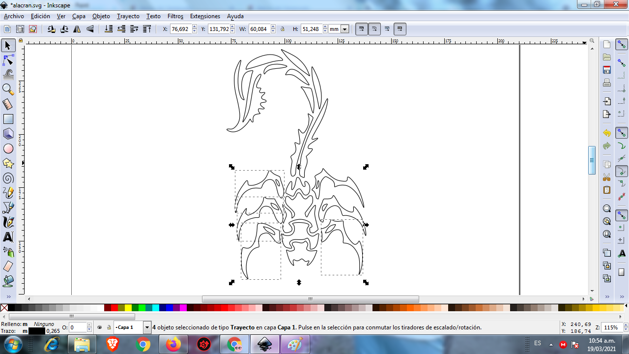
Task: Lower selection one step
Action: coord(121,29)
